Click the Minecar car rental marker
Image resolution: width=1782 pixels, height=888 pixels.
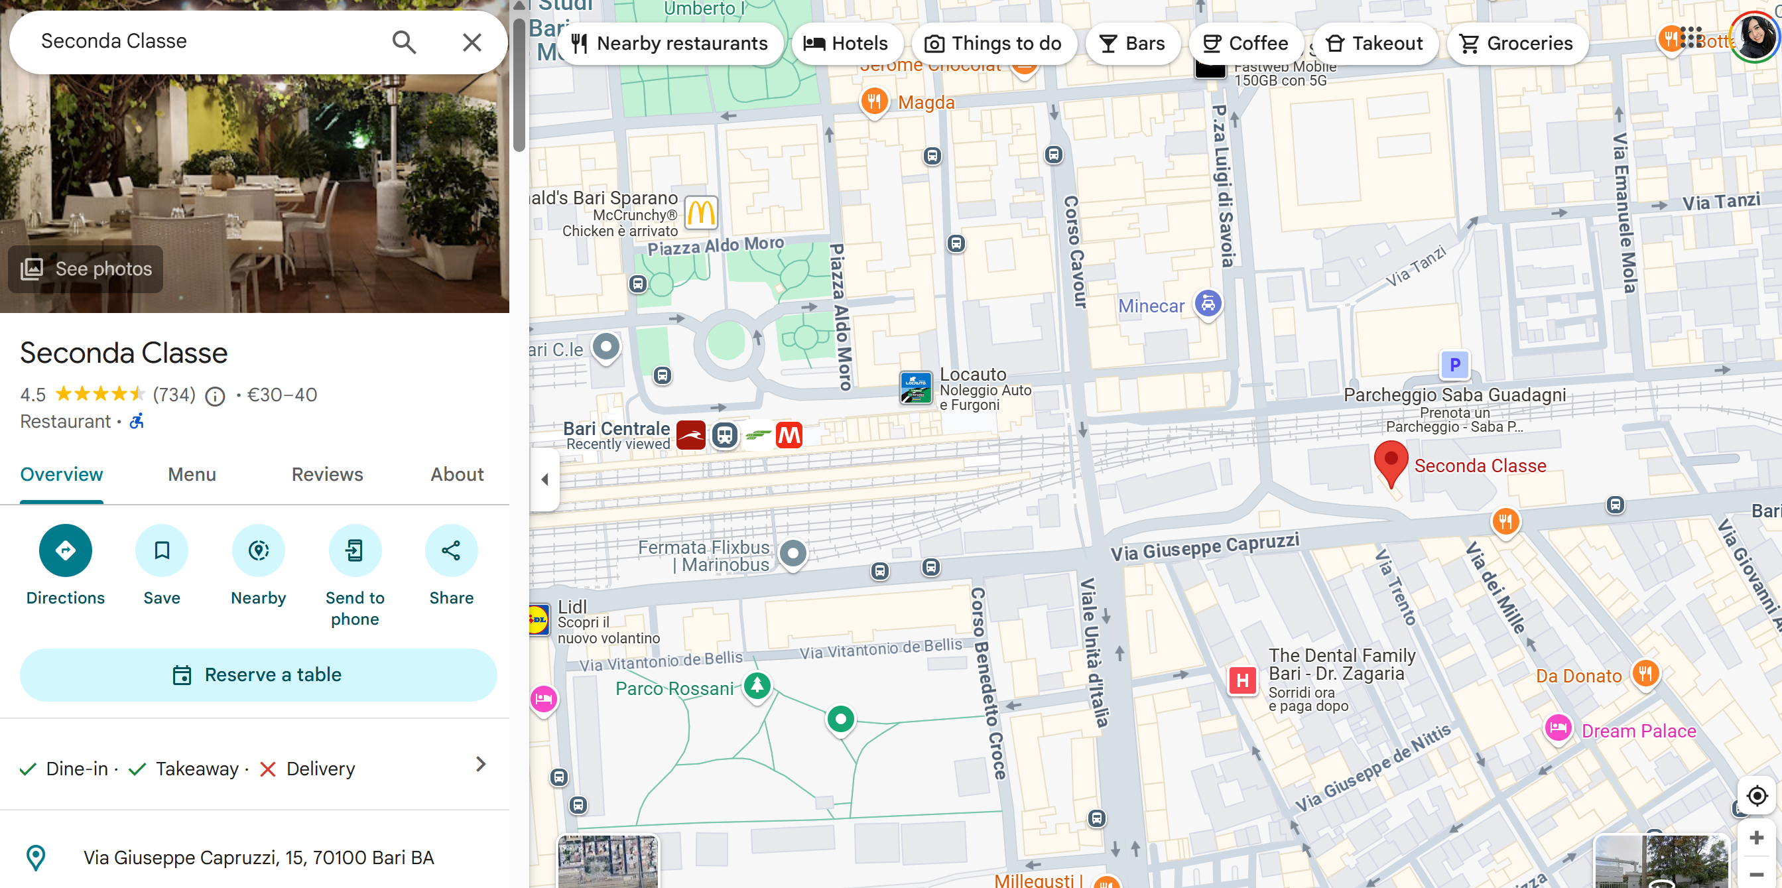tap(1208, 304)
